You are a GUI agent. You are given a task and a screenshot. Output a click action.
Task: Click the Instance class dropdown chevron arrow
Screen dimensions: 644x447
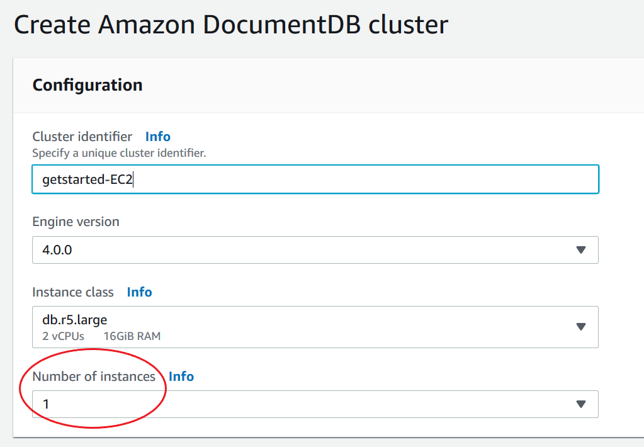click(580, 327)
